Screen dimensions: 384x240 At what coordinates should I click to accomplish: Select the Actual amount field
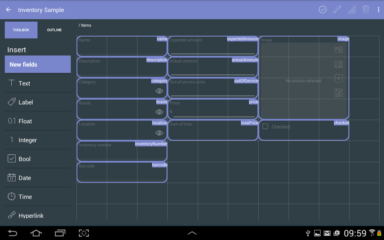click(x=213, y=67)
